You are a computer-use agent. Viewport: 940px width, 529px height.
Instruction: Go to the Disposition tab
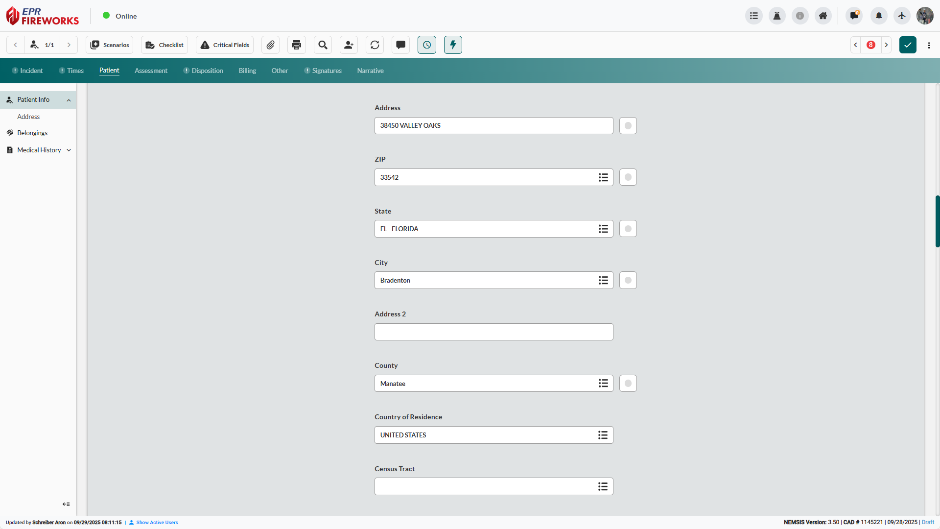(x=207, y=71)
